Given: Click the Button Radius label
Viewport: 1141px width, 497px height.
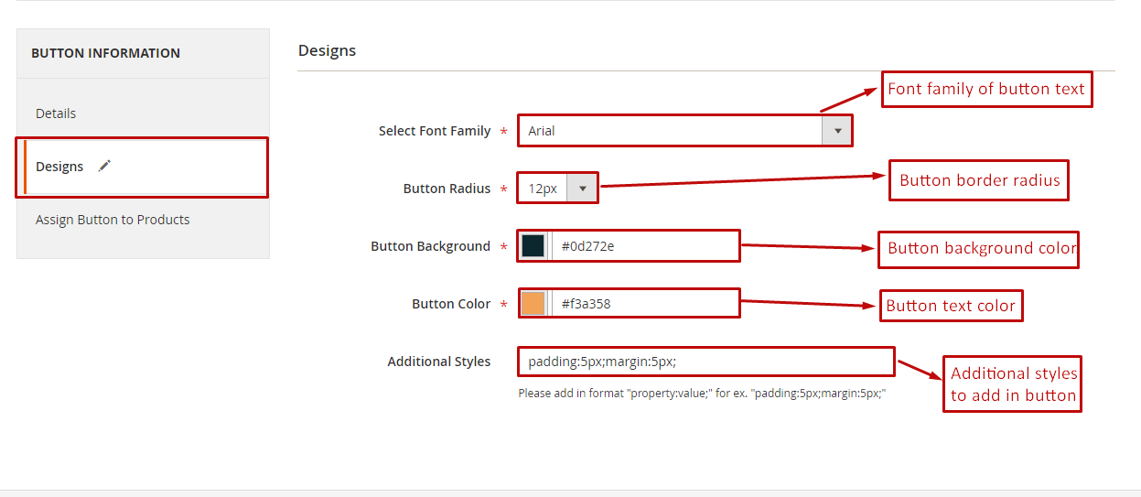Looking at the screenshot, I should (447, 189).
